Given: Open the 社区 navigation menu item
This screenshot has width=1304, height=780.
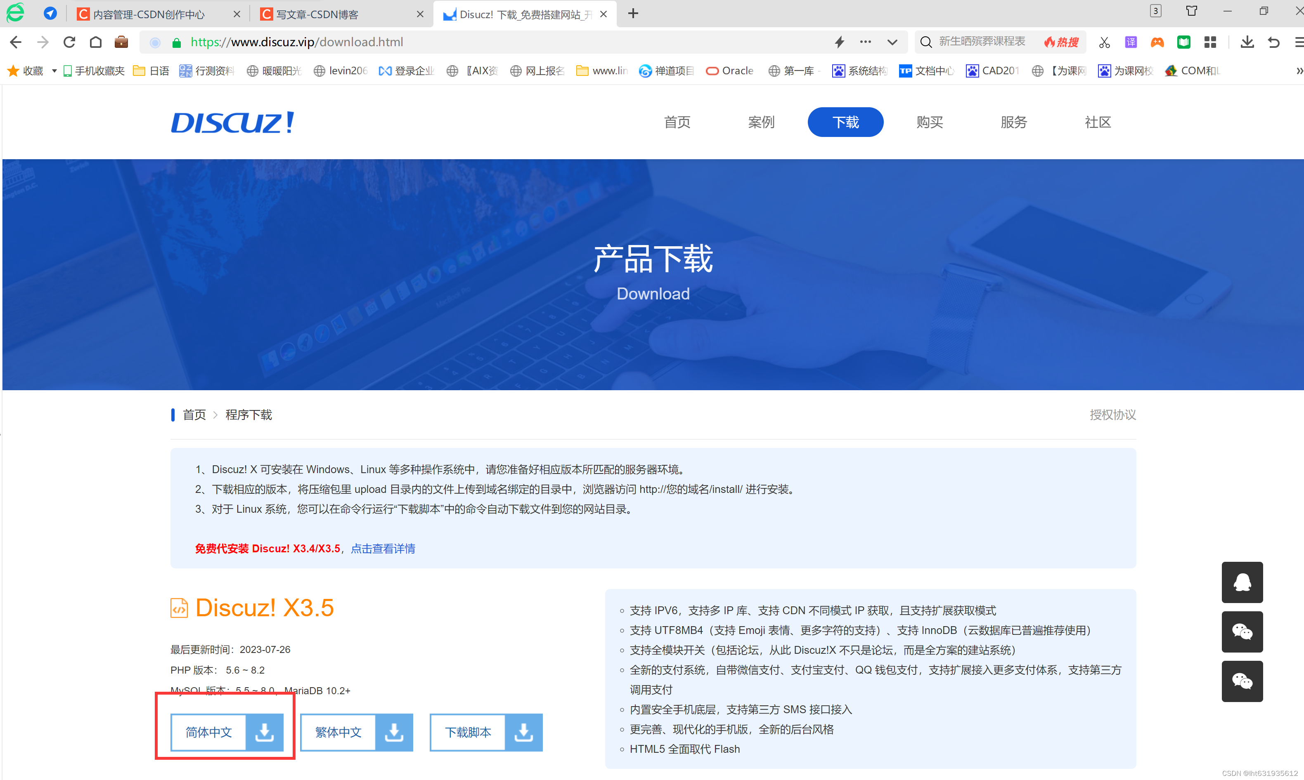Looking at the screenshot, I should (1097, 122).
